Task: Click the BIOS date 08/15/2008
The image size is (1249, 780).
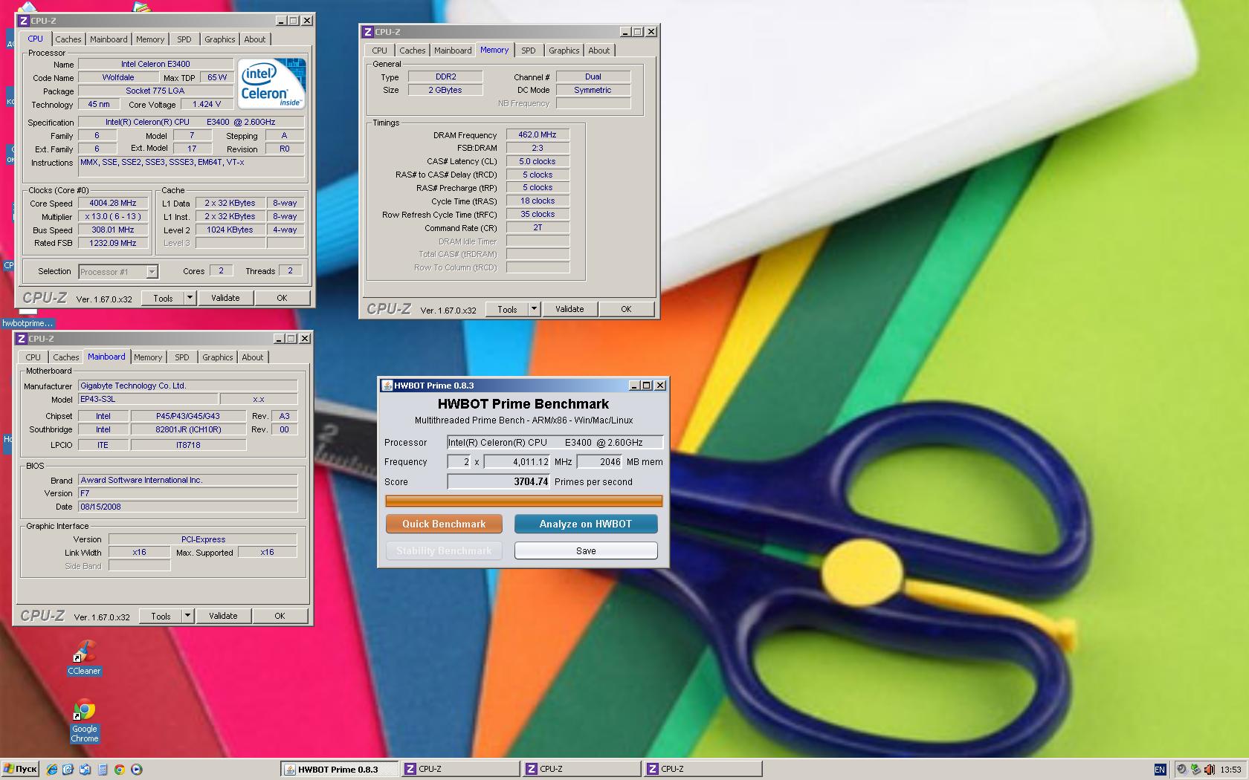Action: coord(187,507)
